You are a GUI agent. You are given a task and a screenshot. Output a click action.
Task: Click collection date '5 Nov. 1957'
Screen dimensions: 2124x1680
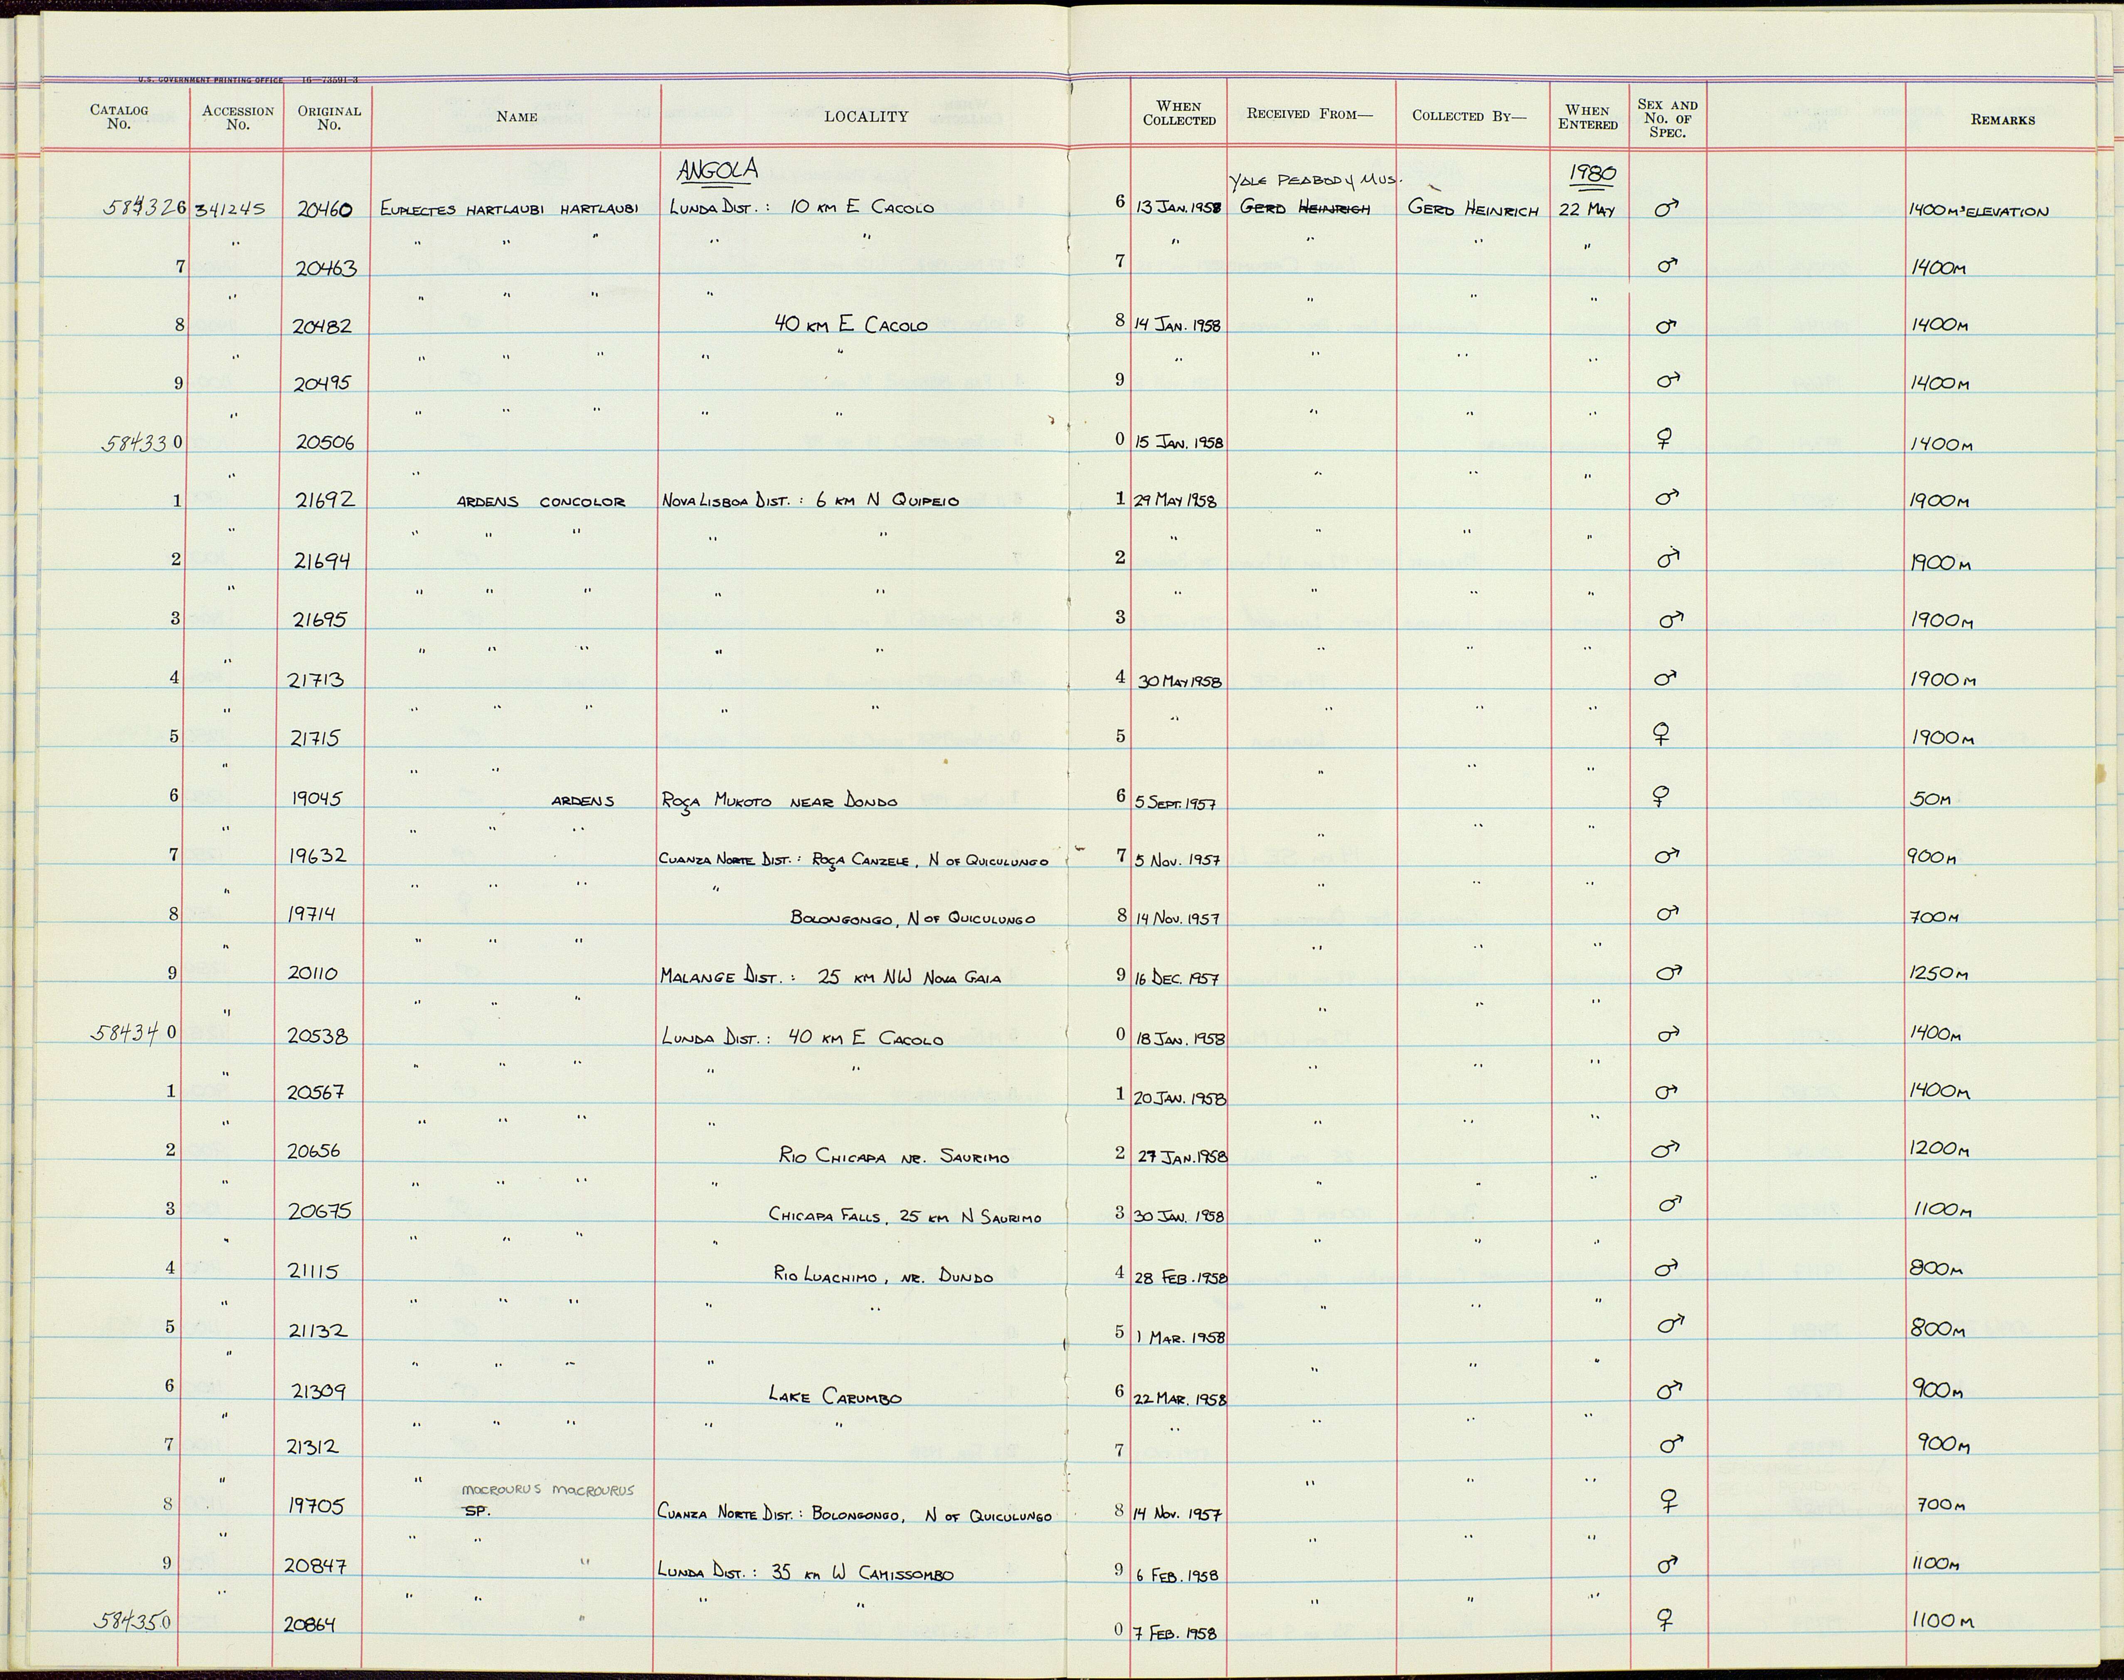pos(1178,860)
